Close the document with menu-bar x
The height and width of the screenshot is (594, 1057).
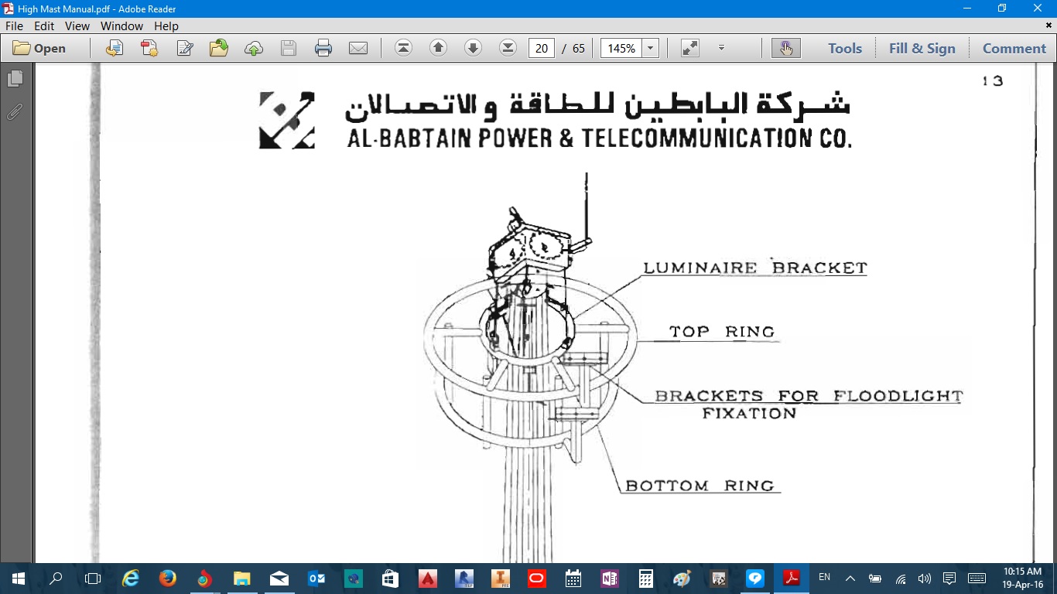click(1048, 26)
